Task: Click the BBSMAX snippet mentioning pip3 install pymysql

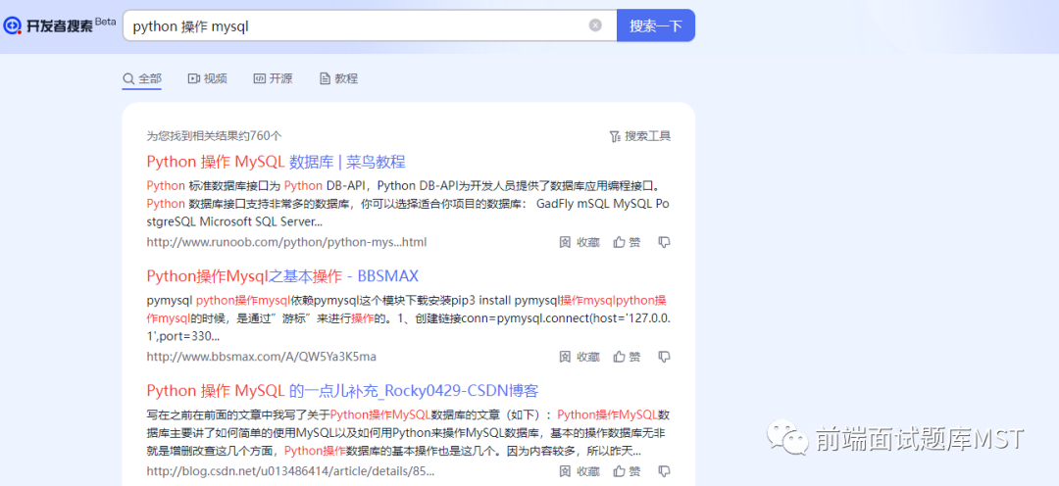Action: [409, 317]
